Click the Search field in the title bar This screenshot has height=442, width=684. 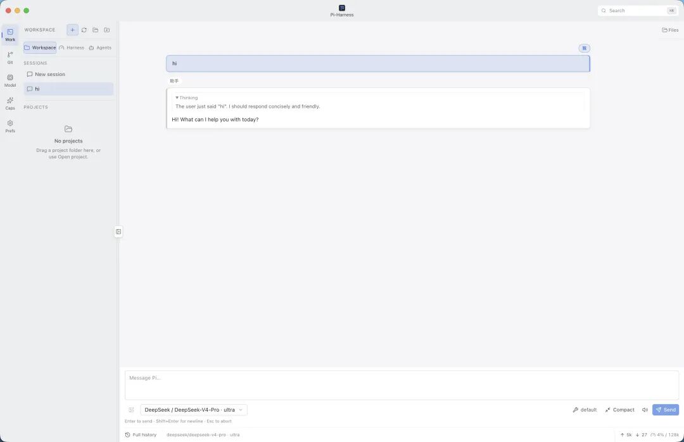click(638, 11)
